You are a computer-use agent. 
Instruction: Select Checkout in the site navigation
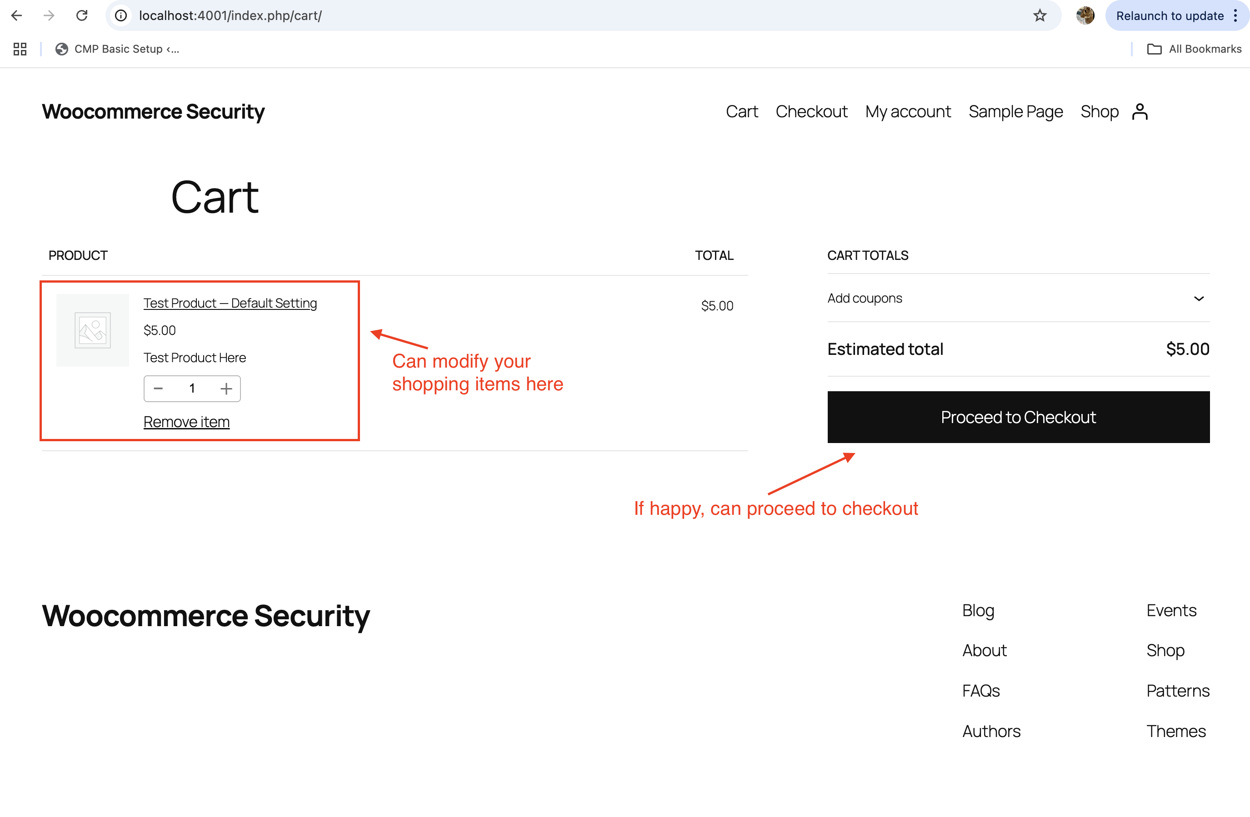pyautogui.click(x=811, y=111)
